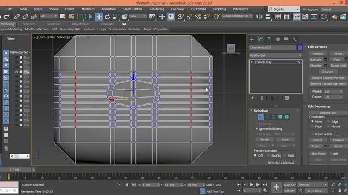Viewport: 348px width, 195px height.
Task: Click the Collapse button
Action: [338, 140]
